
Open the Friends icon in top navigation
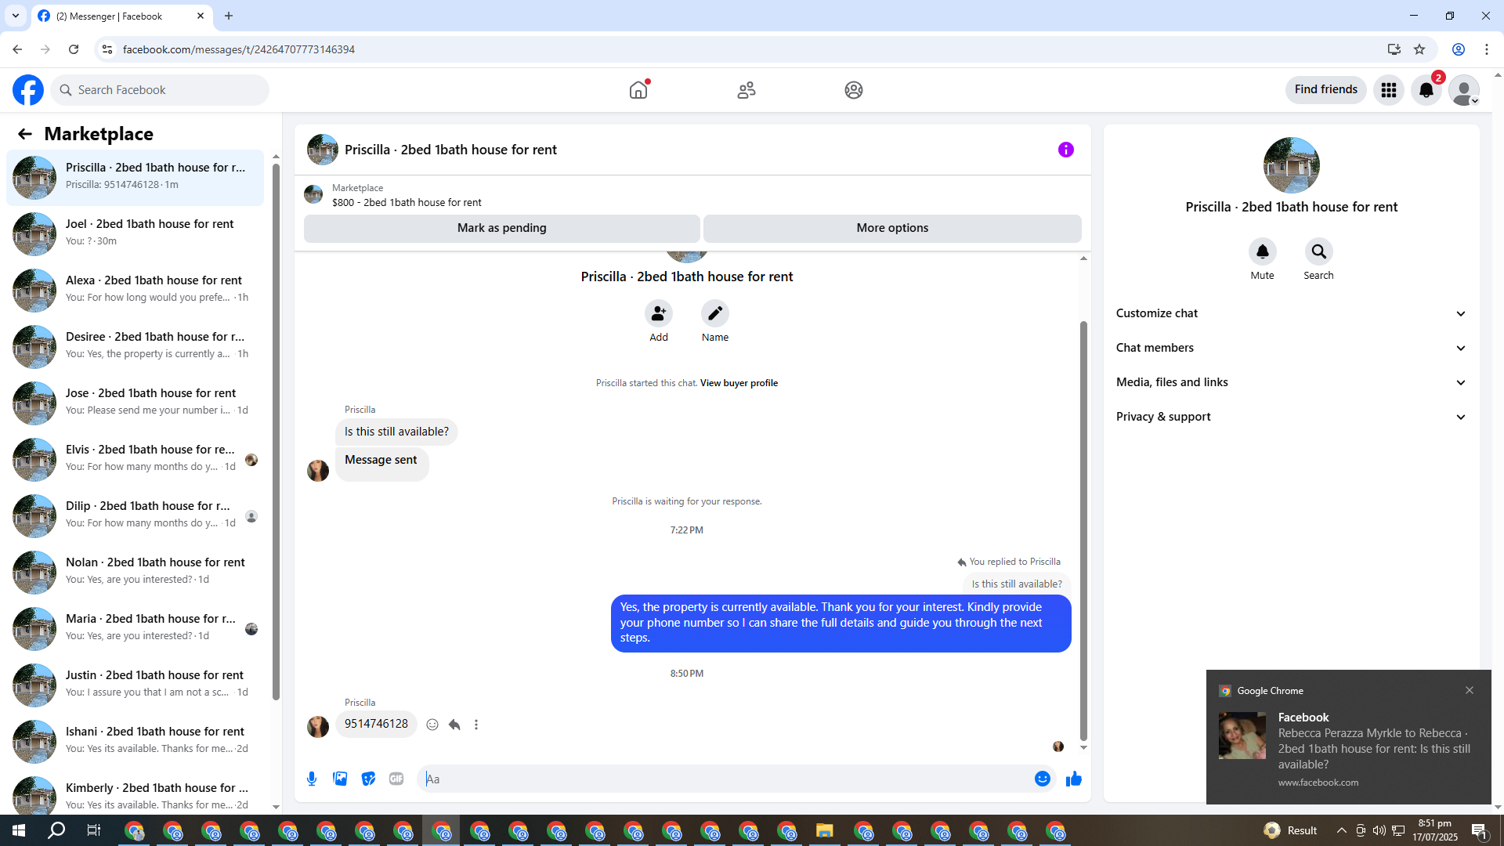coord(747,90)
